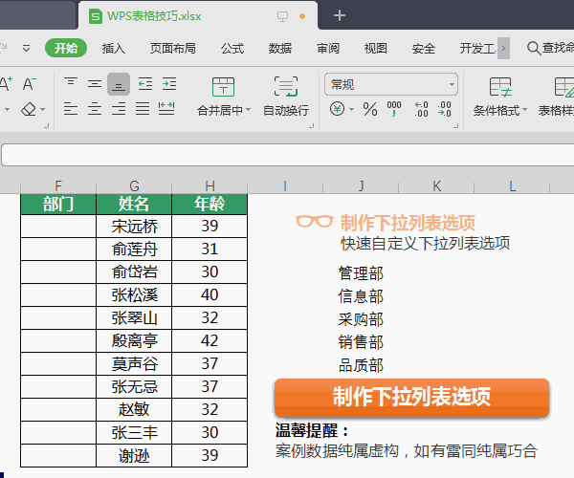Apply the currency ¥ format
This screenshot has width=574, height=478.
337,109
